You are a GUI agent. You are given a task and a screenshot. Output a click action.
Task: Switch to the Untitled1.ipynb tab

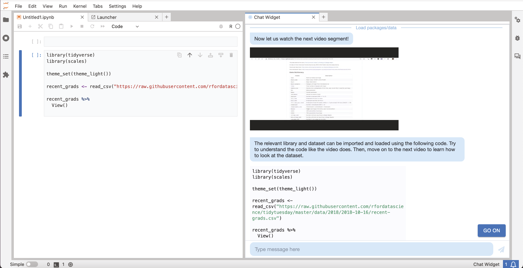click(x=51, y=17)
